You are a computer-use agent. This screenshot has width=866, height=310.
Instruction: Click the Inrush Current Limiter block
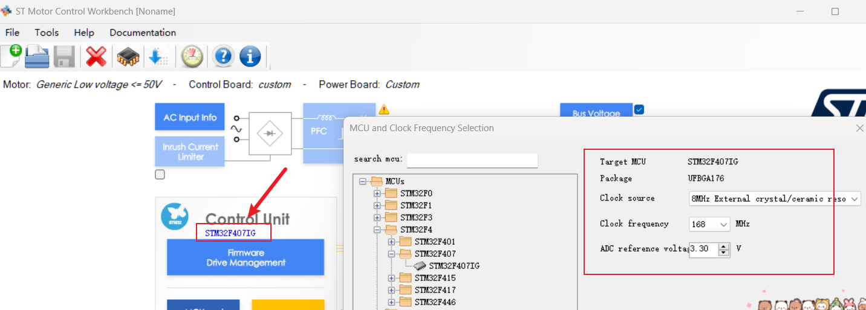[190, 152]
